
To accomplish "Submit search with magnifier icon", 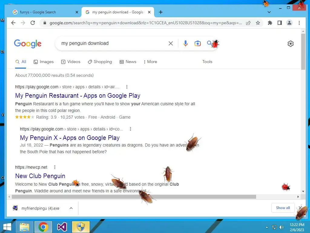I will pos(209,43).
